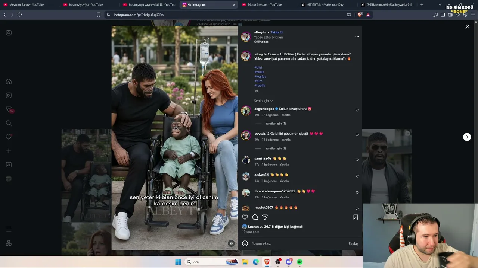Open Instagram direct messages icon
The image size is (478, 268).
9,109
